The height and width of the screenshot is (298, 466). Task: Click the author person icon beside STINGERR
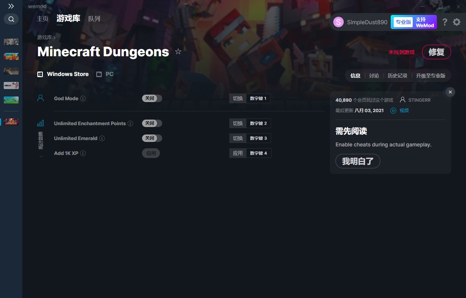point(403,100)
